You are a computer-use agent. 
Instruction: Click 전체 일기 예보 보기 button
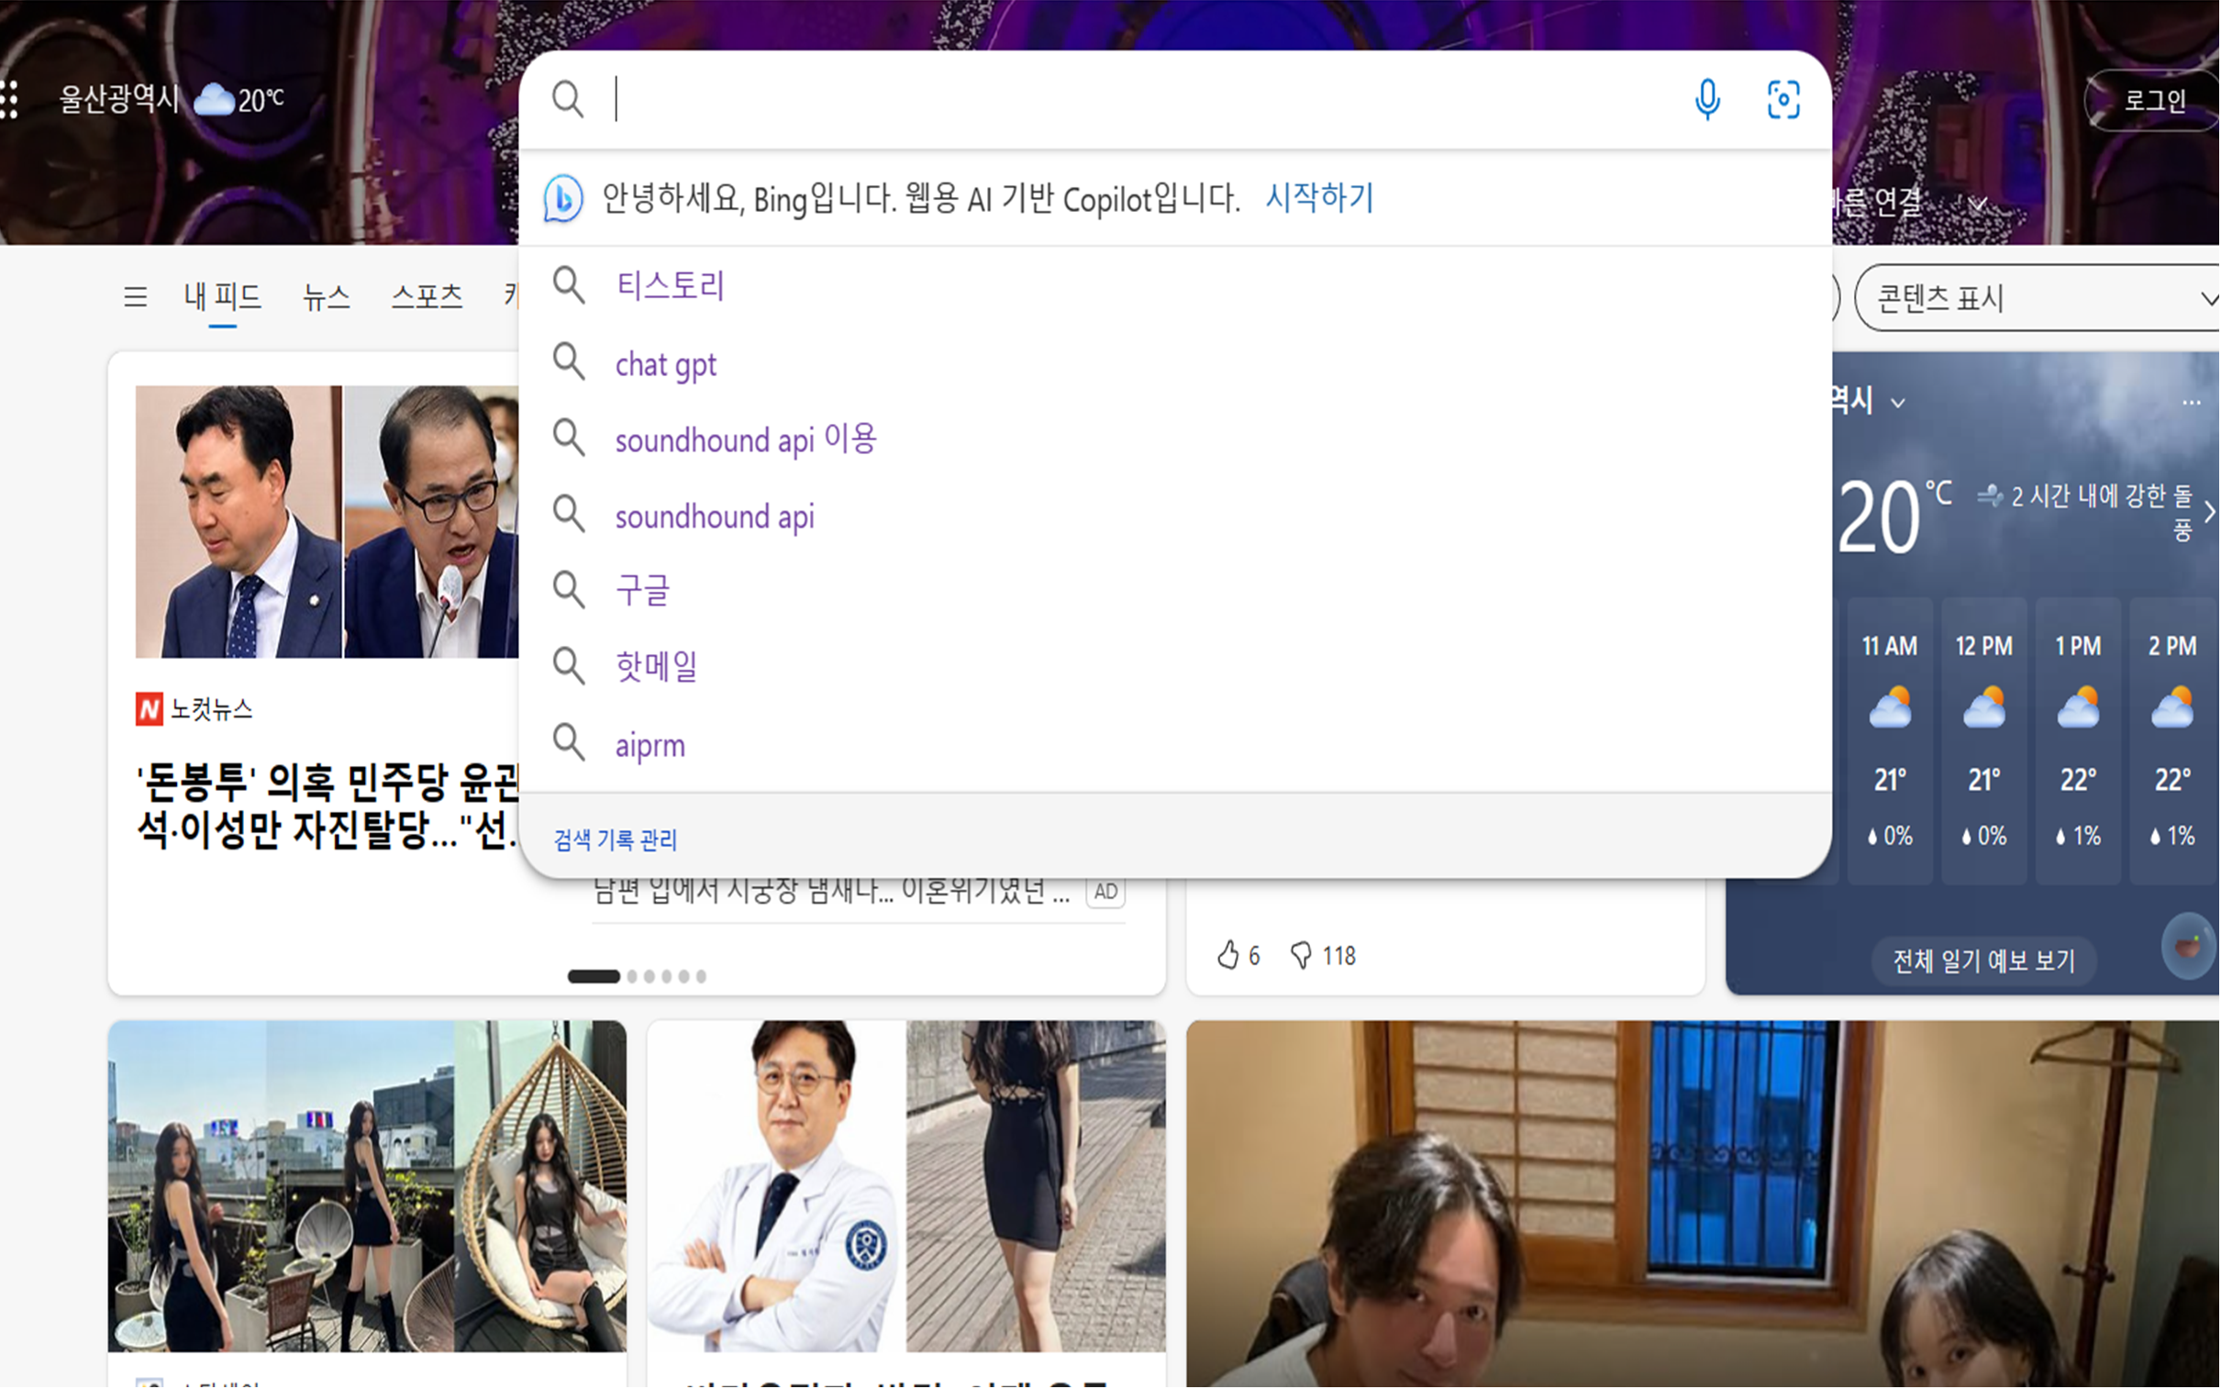click(x=1984, y=961)
